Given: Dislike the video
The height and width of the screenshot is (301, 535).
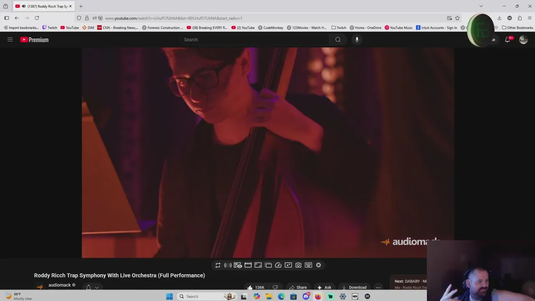Looking at the screenshot, I should (x=275, y=287).
